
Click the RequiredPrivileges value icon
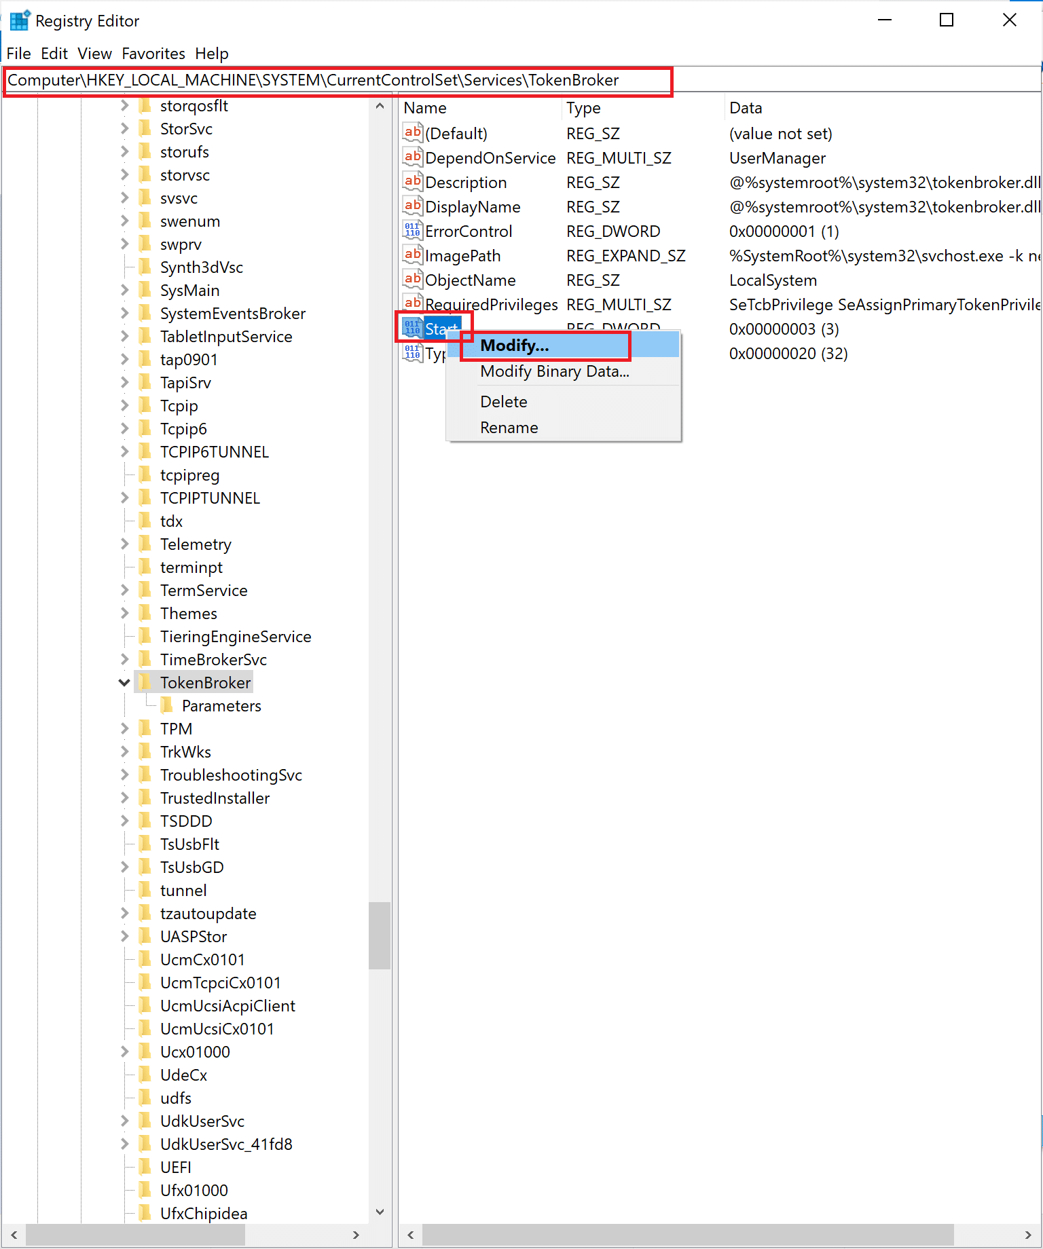412,304
